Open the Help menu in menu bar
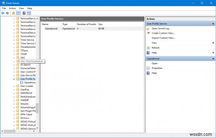Image resolution: width=216 pixels, height=138 pixels. [x=30, y=8]
